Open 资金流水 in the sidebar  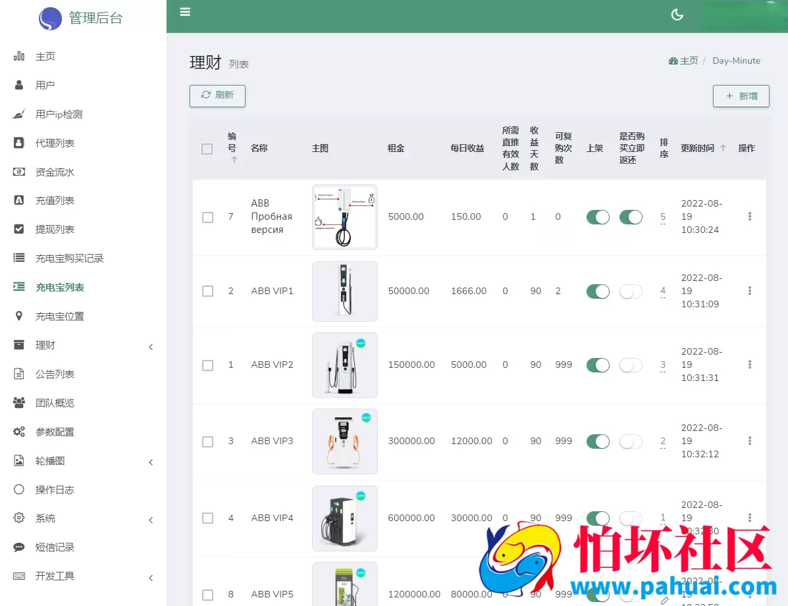tap(55, 172)
